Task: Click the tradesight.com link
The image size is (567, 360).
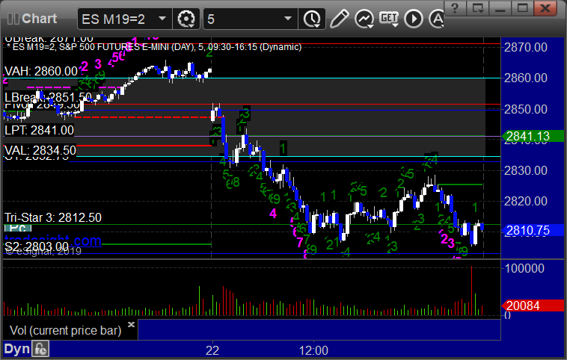Action: 53,240
